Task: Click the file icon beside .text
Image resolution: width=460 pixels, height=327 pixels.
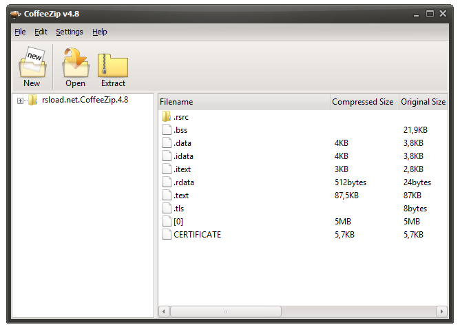Action: tap(167, 195)
